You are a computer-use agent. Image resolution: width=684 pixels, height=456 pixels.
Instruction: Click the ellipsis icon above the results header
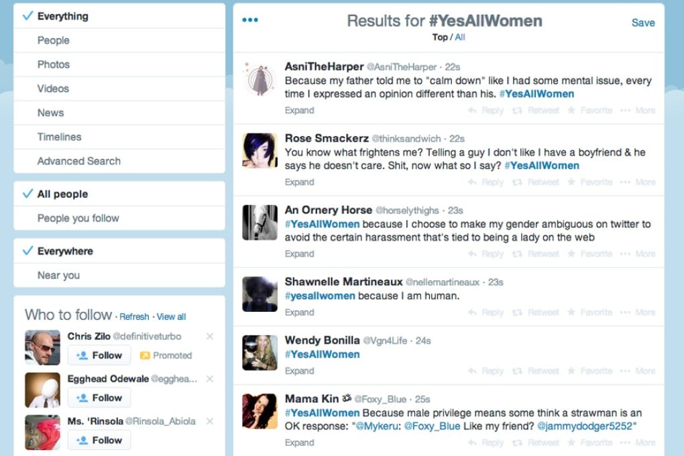[249, 19]
